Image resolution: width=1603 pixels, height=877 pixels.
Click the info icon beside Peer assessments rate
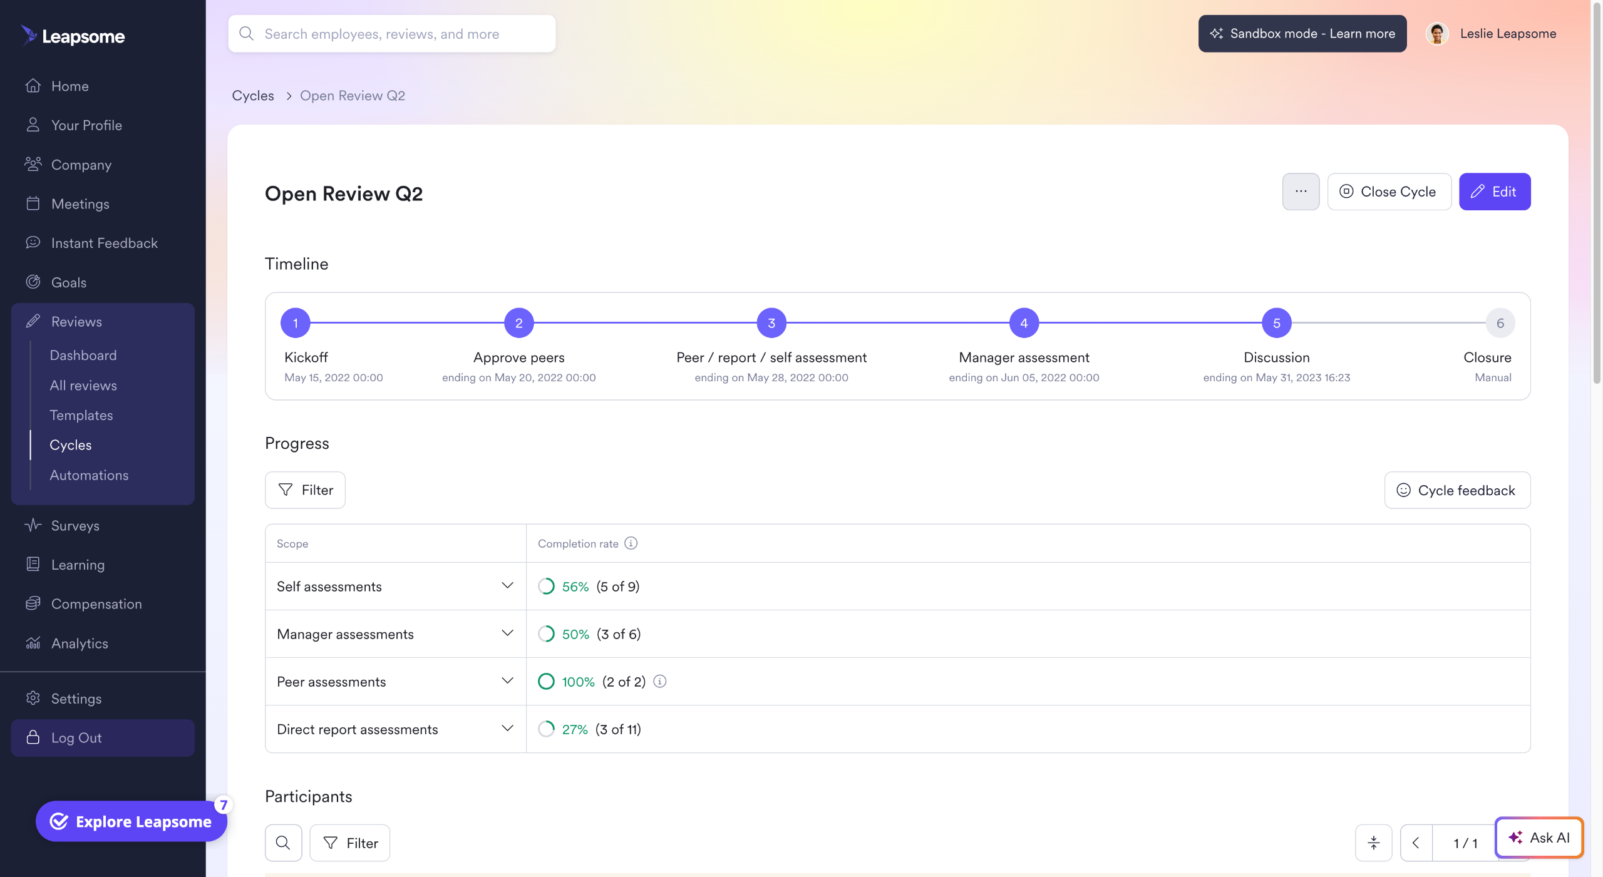coord(660,681)
